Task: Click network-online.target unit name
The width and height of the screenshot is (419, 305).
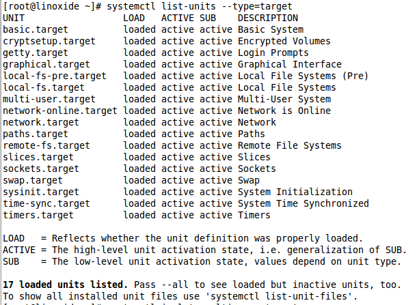Action: pos(60,111)
